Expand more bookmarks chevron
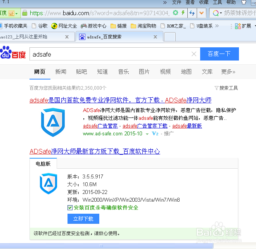Viewport: 256px width, 249px height. [x=217, y=26]
